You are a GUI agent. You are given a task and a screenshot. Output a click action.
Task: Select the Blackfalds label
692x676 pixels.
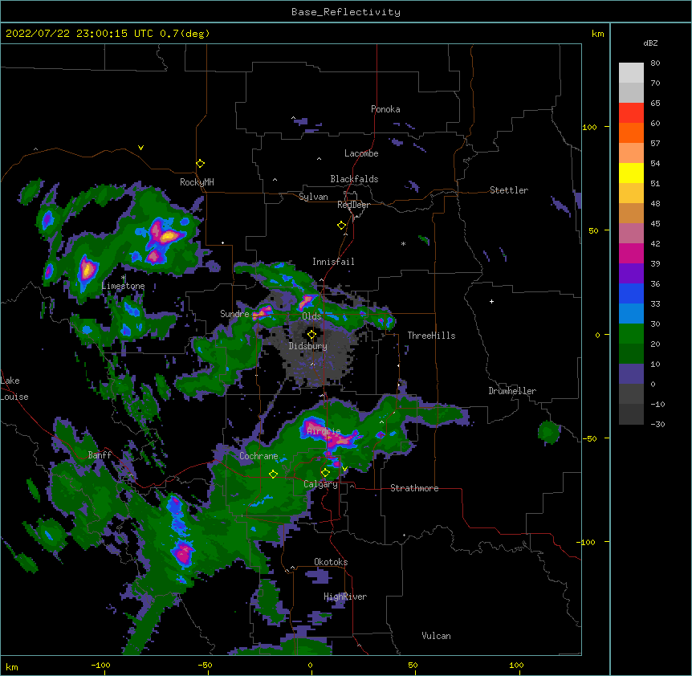(x=354, y=179)
